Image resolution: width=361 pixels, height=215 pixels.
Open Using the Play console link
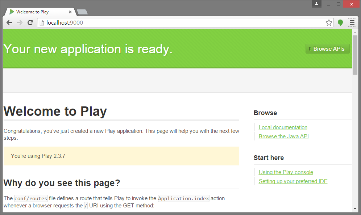[286, 172]
